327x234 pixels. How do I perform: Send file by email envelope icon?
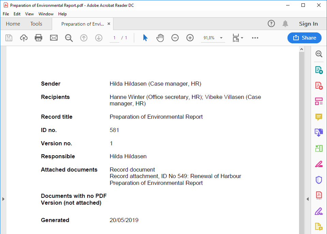click(x=54, y=38)
